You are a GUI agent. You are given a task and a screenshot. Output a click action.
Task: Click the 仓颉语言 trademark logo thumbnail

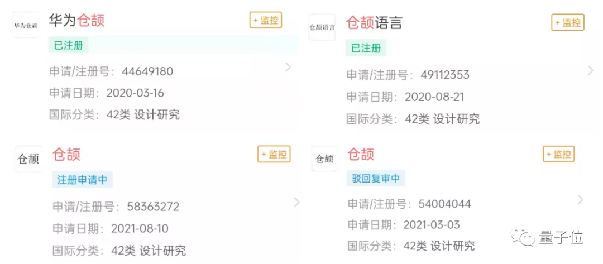(x=322, y=27)
